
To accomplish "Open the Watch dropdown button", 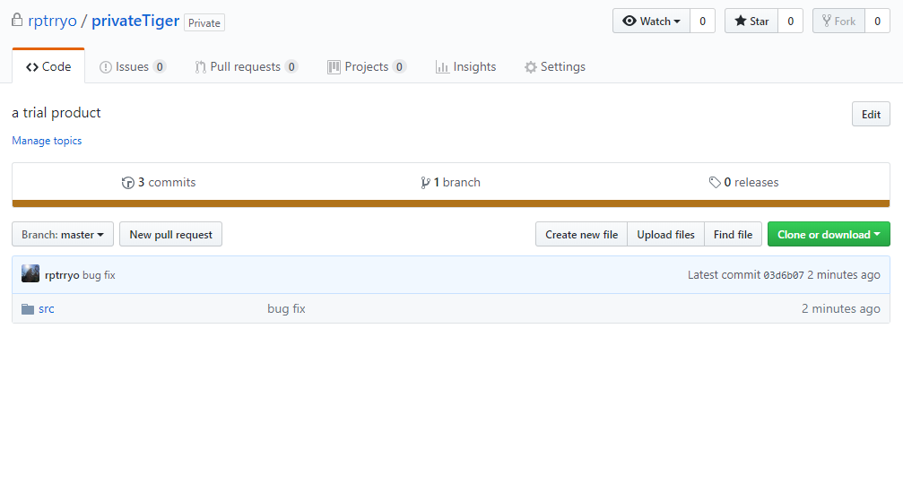I will (651, 22).
